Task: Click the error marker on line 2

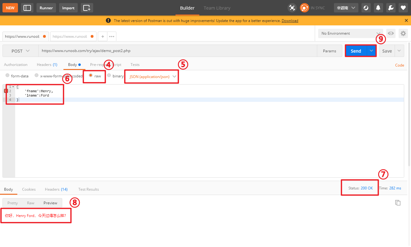Action: pyautogui.click(x=6, y=91)
